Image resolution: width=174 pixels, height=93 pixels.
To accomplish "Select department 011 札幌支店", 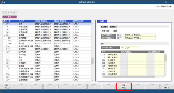I will pos(133,60).
